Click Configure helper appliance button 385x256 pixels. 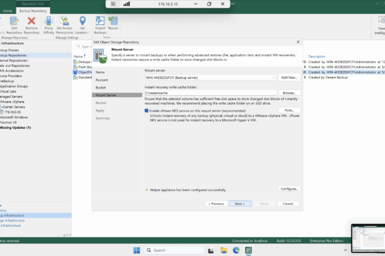click(x=289, y=189)
